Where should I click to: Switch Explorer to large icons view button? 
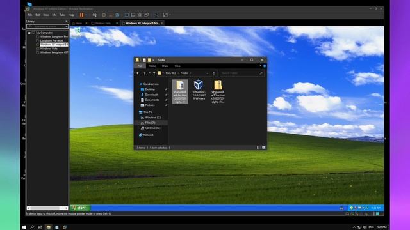[x=263, y=148]
